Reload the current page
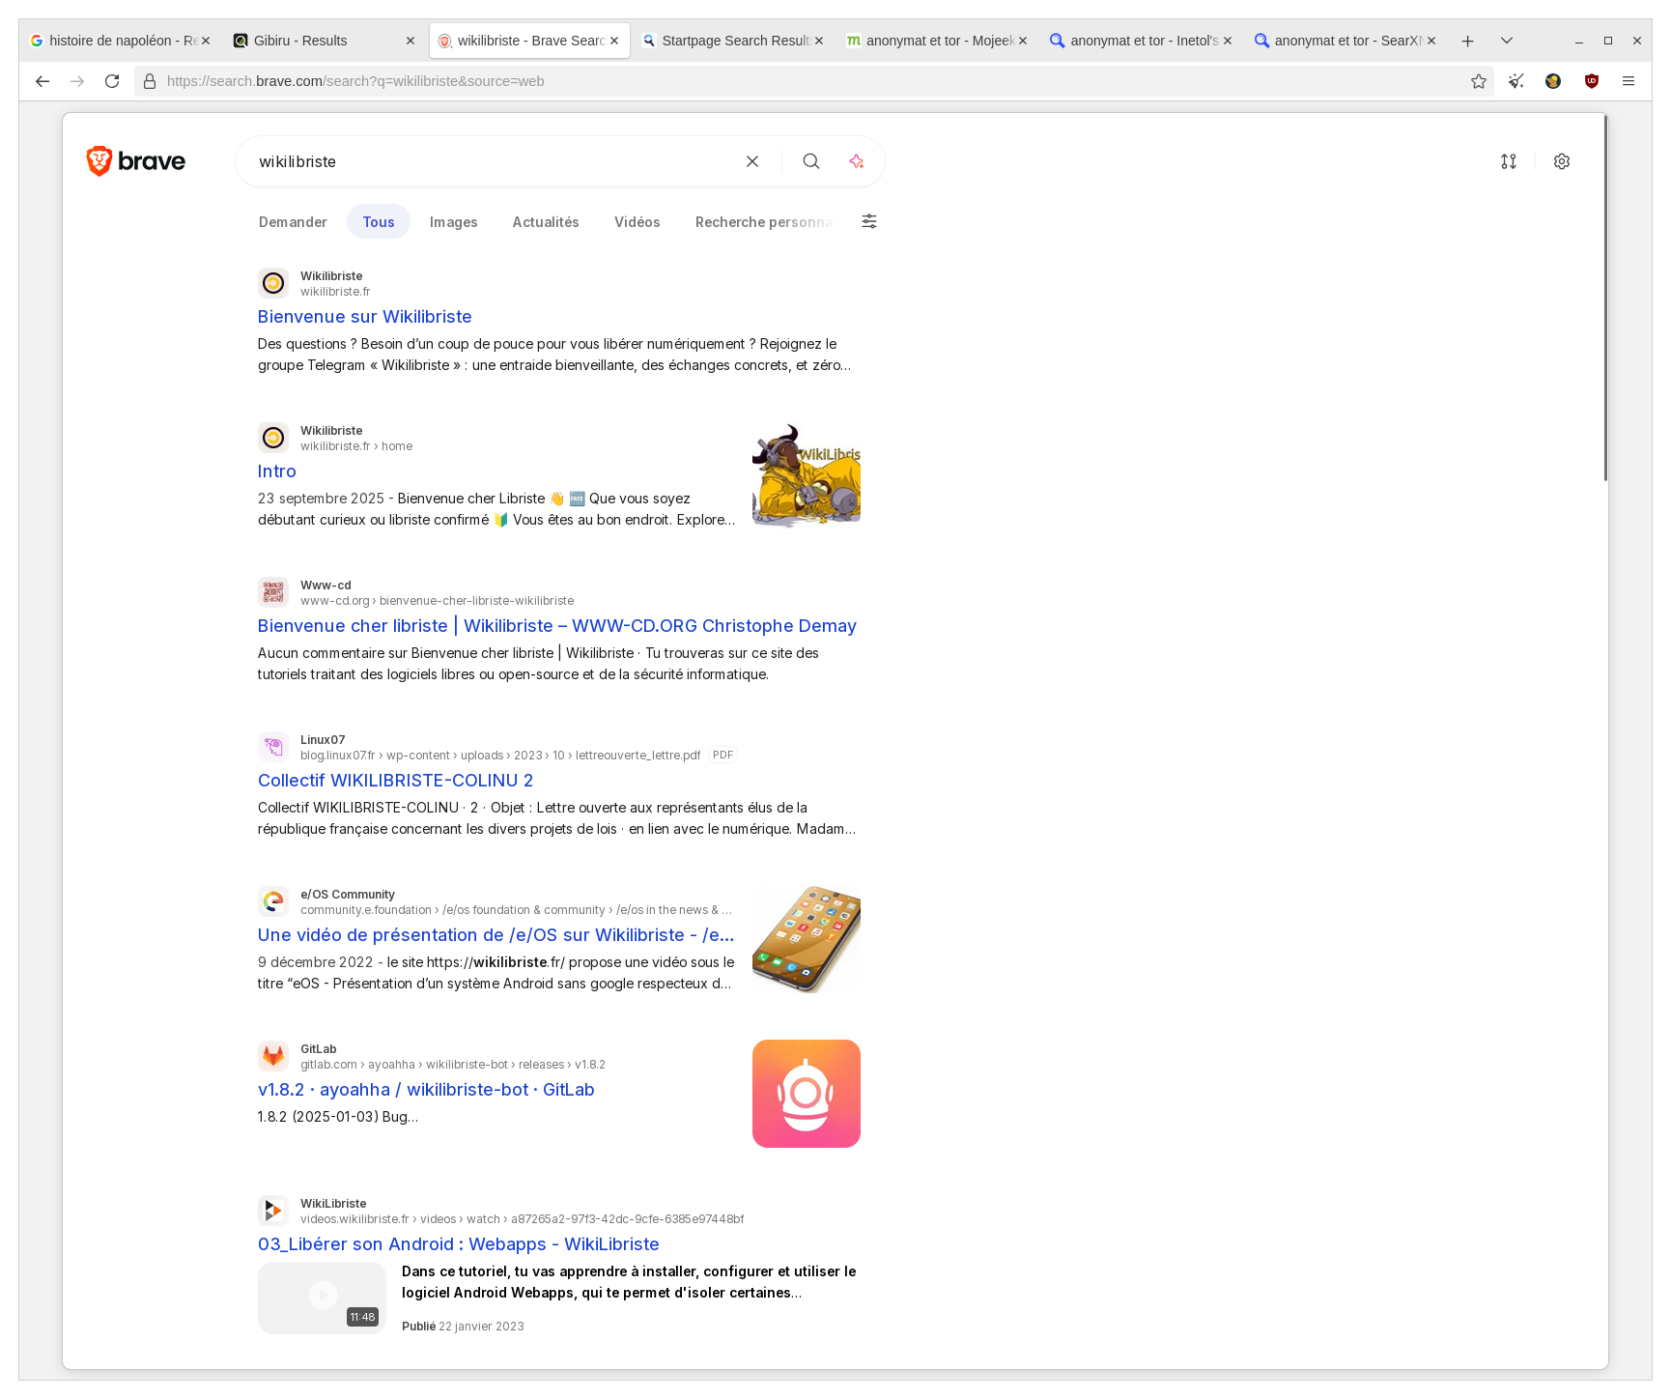Image resolution: width=1671 pixels, height=1399 pixels. click(x=112, y=81)
